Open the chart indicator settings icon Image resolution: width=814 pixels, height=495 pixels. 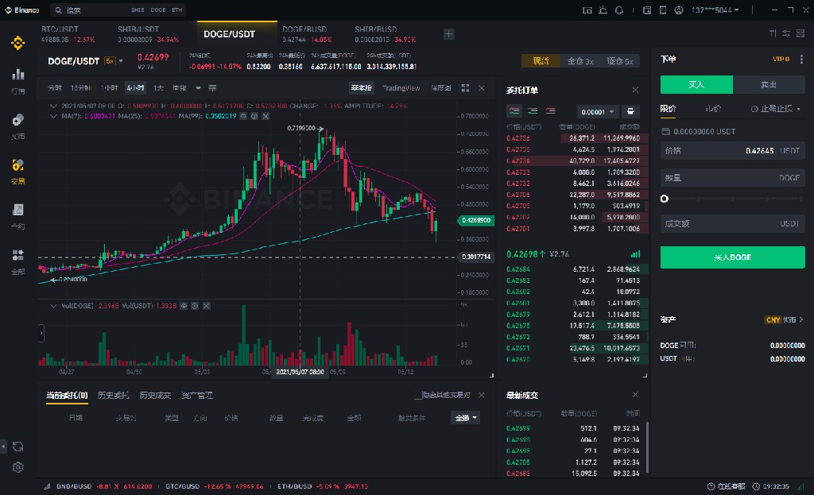[x=212, y=87]
